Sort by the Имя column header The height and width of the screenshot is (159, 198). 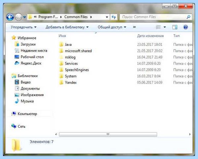click(62, 36)
